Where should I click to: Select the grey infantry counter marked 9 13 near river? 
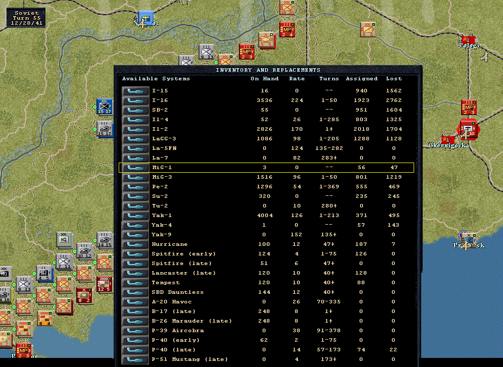click(206, 52)
